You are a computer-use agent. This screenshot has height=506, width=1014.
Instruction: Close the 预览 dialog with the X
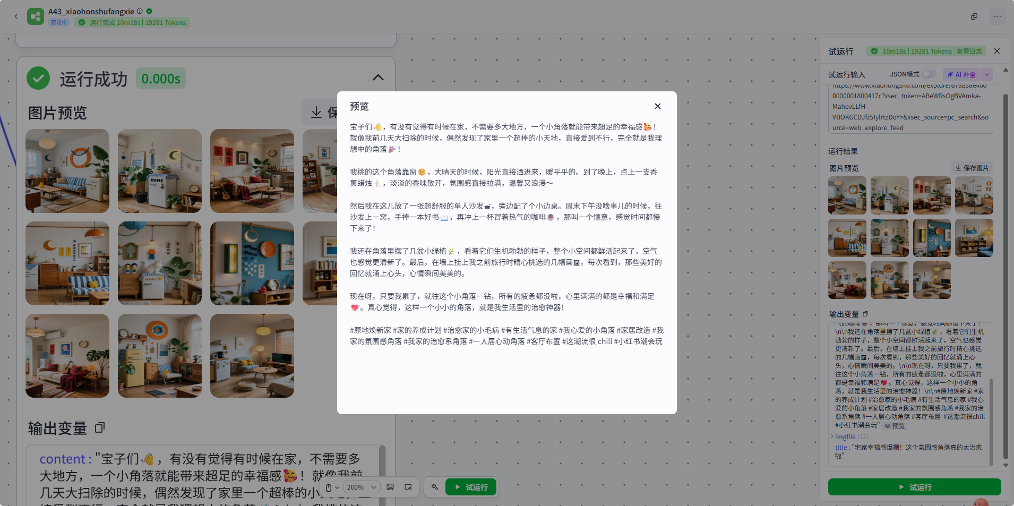coord(657,106)
